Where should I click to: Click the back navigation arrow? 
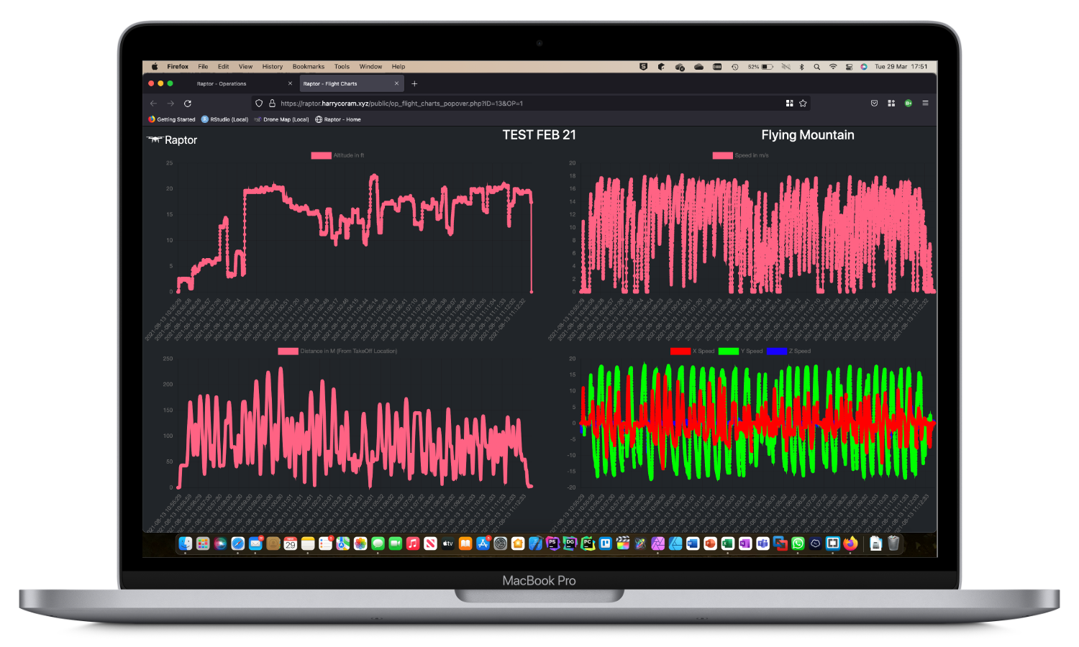(x=153, y=104)
